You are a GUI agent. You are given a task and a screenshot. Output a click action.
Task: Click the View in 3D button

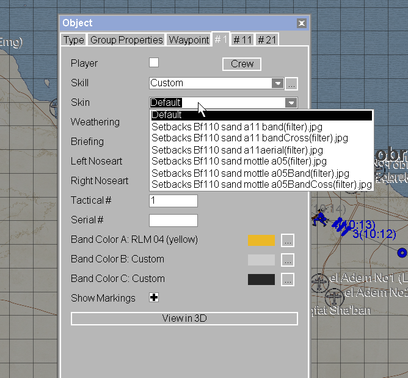tap(184, 318)
